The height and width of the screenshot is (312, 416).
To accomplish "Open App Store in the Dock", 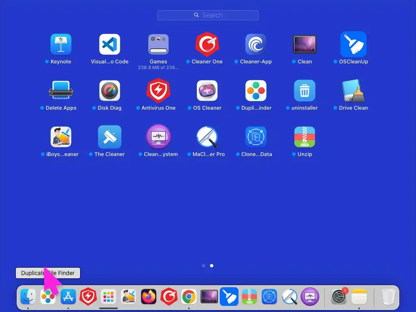I will click(68, 296).
